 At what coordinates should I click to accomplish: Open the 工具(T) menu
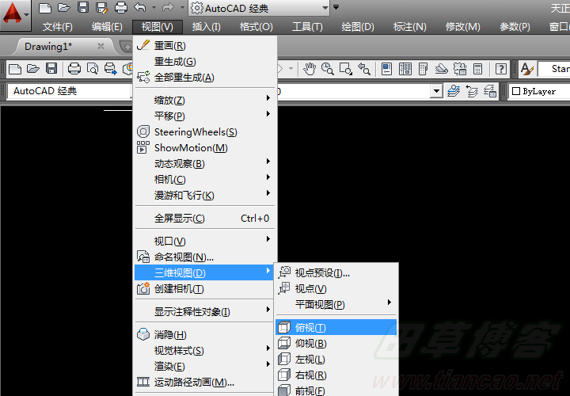(x=307, y=27)
